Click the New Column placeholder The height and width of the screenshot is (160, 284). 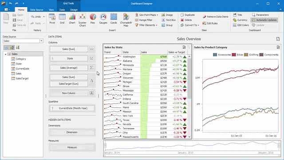69,93
